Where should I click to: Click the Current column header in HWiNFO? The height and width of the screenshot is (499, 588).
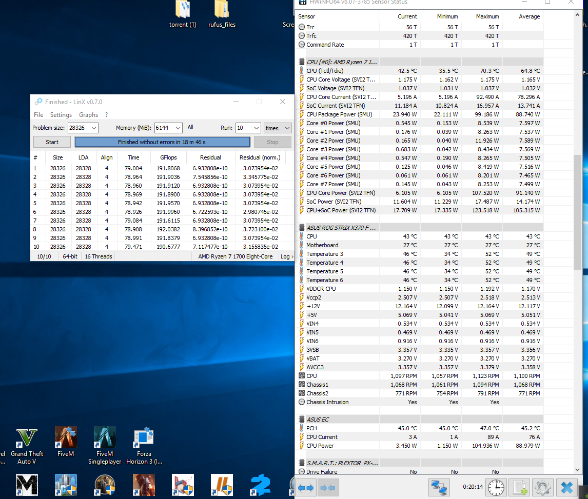pyautogui.click(x=400, y=16)
